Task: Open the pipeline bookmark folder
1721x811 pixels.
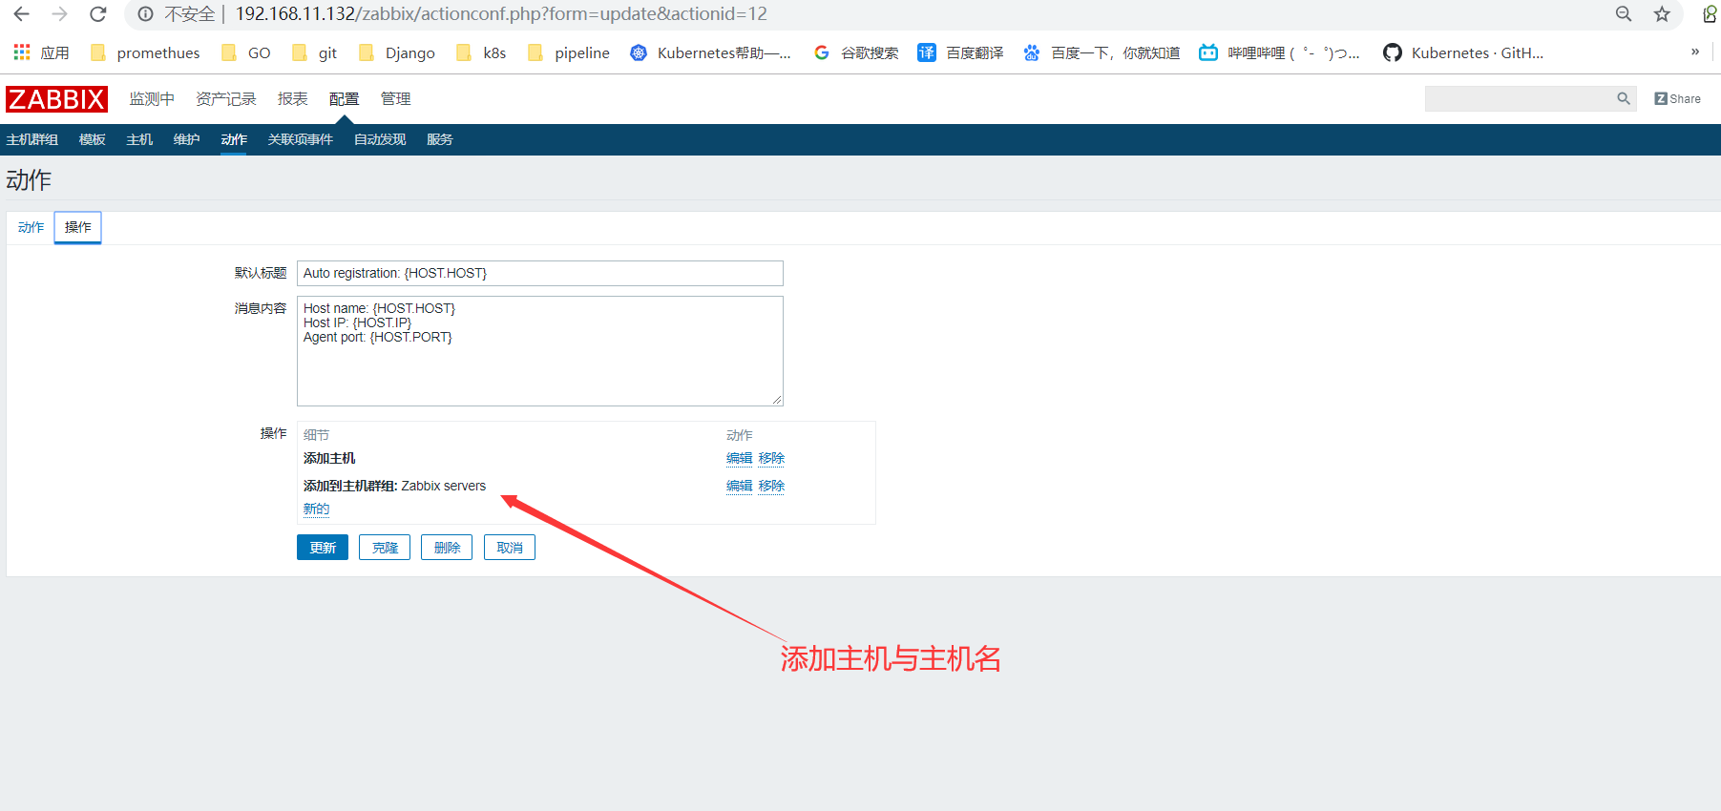Action: pyautogui.click(x=569, y=52)
